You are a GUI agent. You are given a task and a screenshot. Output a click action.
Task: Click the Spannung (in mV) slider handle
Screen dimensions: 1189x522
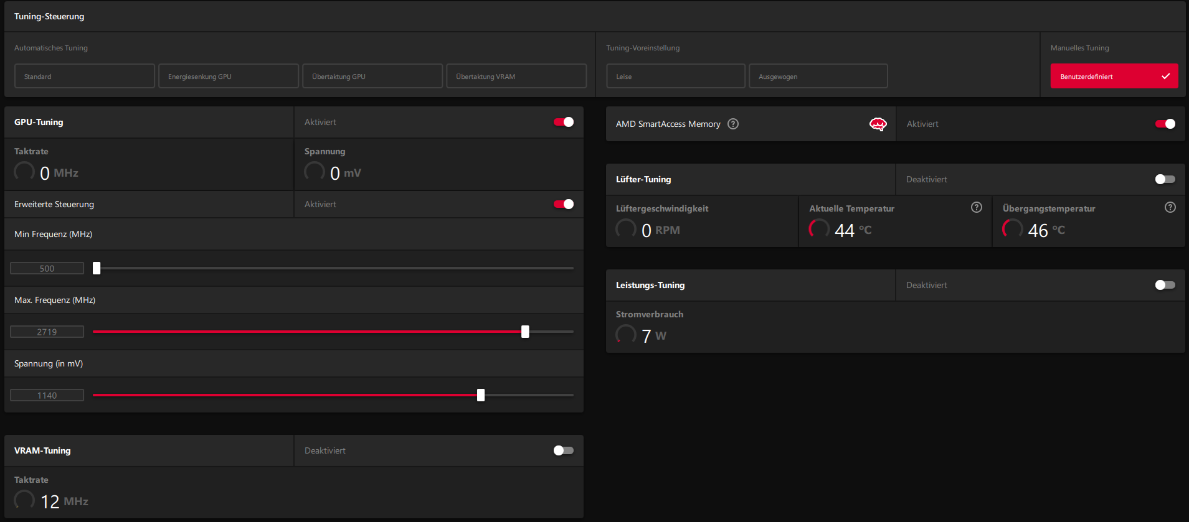coord(481,395)
